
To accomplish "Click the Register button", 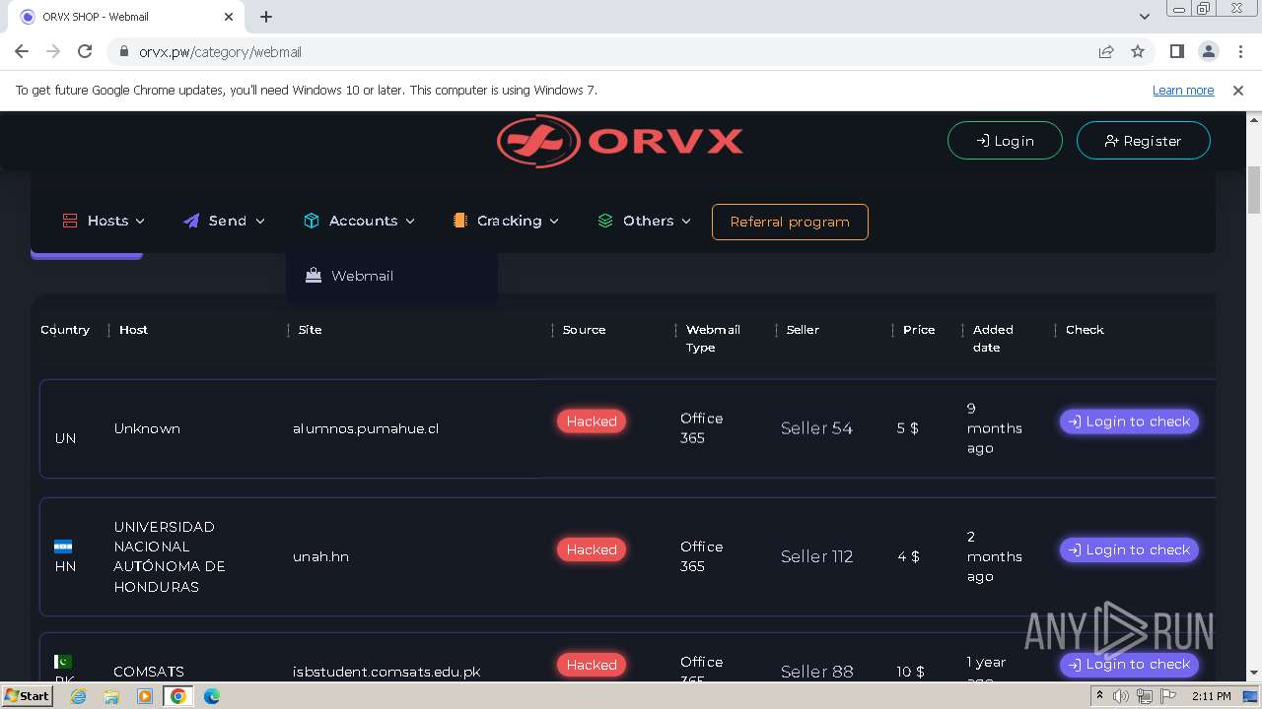I will click(1143, 141).
